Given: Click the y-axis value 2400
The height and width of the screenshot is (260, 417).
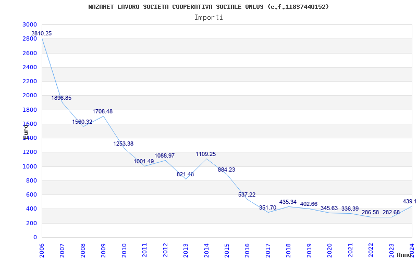Looking at the screenshot, I should click(x=30, y=67).
